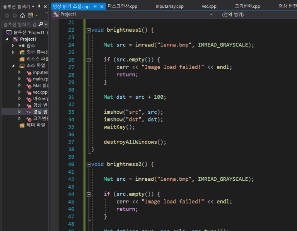Image resolution: width=297 pixels, height=231 pixels.
Task: Expand the main.cpp tree node
Action: (19, 79)
